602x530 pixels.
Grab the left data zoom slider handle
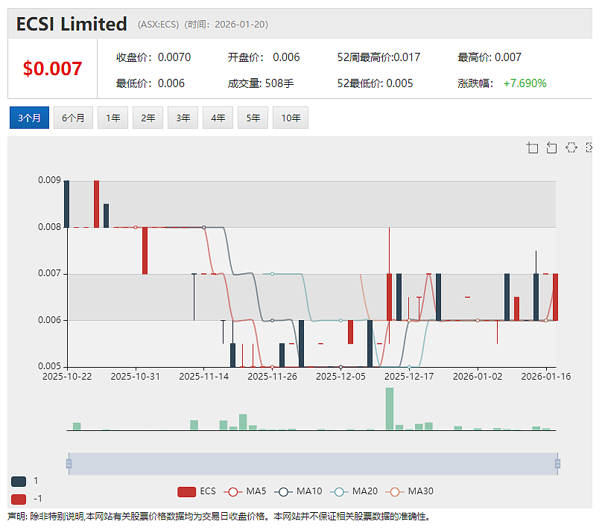coord(69,464)
